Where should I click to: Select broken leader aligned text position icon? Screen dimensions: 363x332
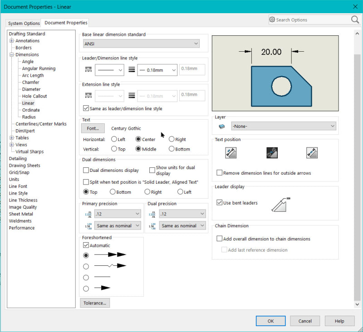312,153
